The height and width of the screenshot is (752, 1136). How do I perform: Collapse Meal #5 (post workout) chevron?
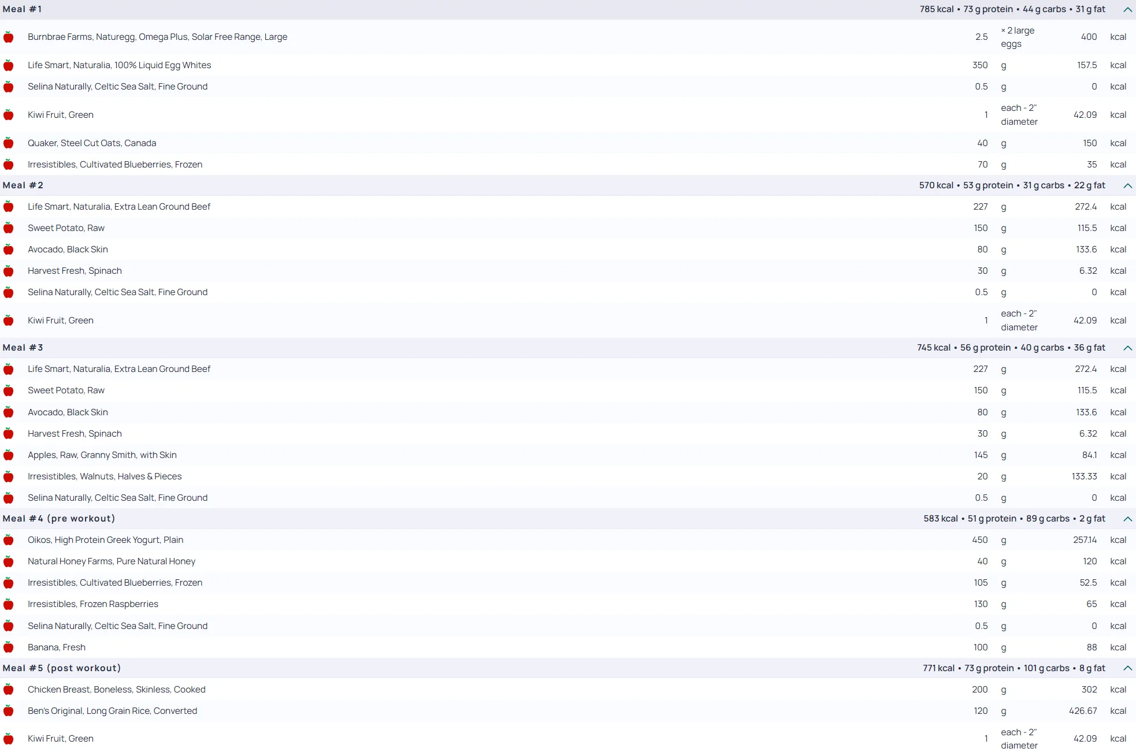tap(1127, 668)
